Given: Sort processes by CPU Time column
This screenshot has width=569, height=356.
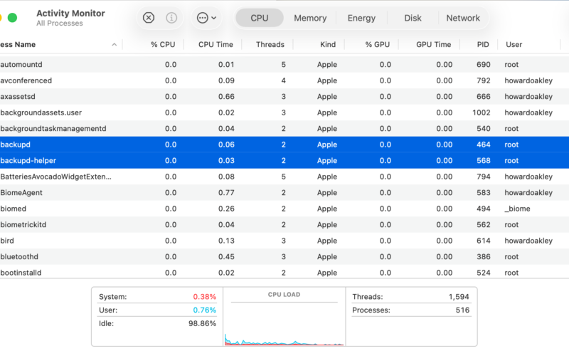Looking at the screenshot, I should (x=216, y=44).
